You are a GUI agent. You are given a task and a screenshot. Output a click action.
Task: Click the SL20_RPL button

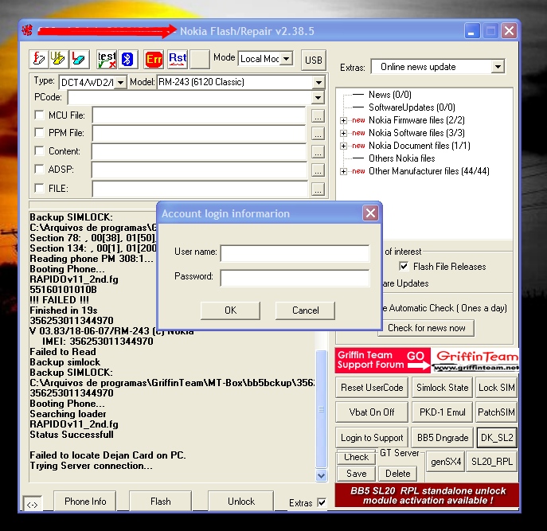point(492,462)
